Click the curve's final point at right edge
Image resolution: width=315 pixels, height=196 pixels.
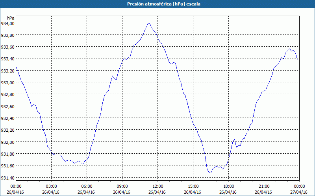click(297, 59)
